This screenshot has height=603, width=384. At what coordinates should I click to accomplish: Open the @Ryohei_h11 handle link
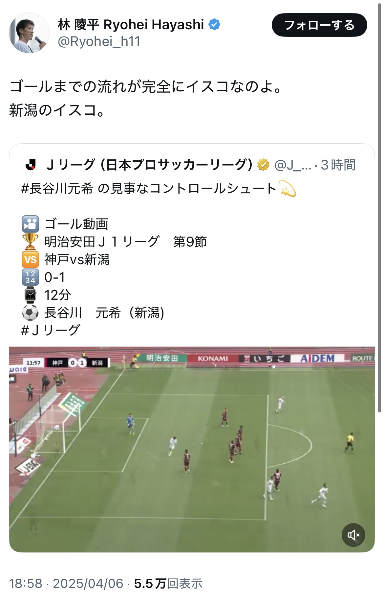pos(99,42)
